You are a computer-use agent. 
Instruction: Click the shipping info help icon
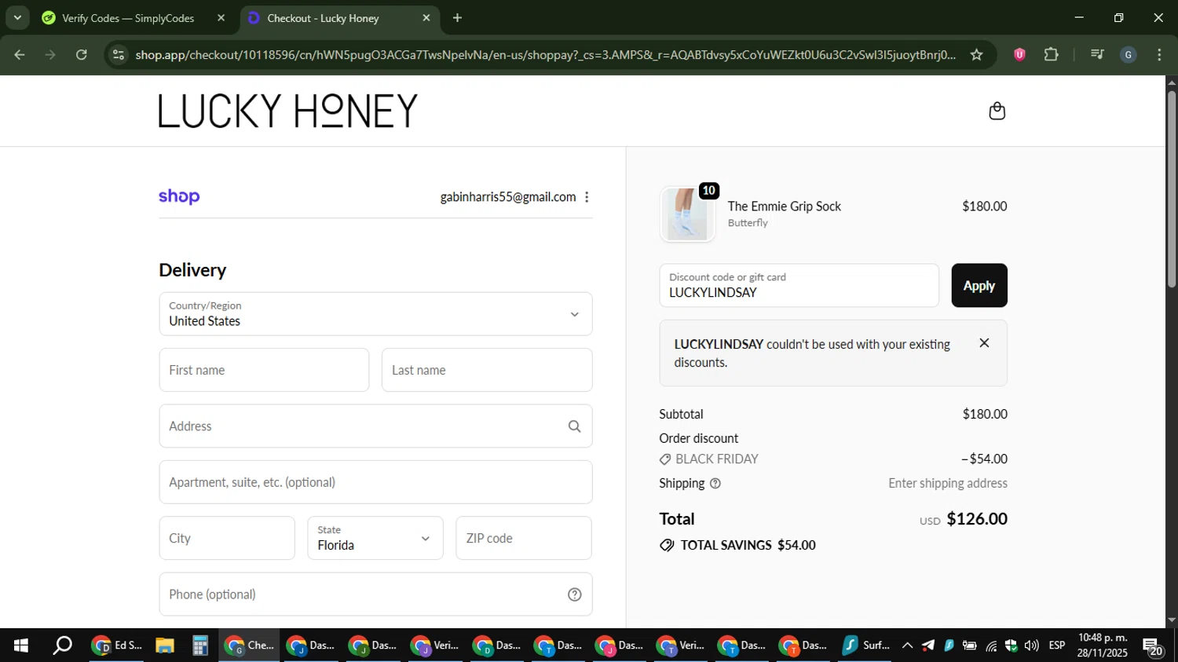click(715, 484)
